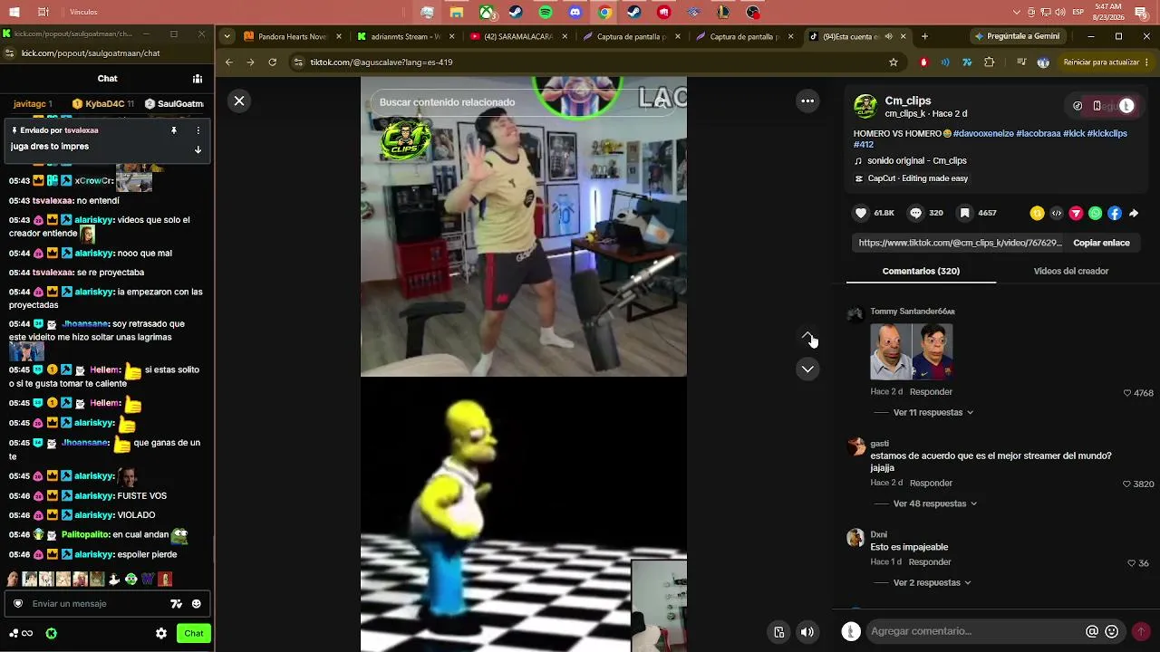The image size is (1160, 652).
Task: Expand Ver 2 respuestas
Action: (x=932, y=582)
